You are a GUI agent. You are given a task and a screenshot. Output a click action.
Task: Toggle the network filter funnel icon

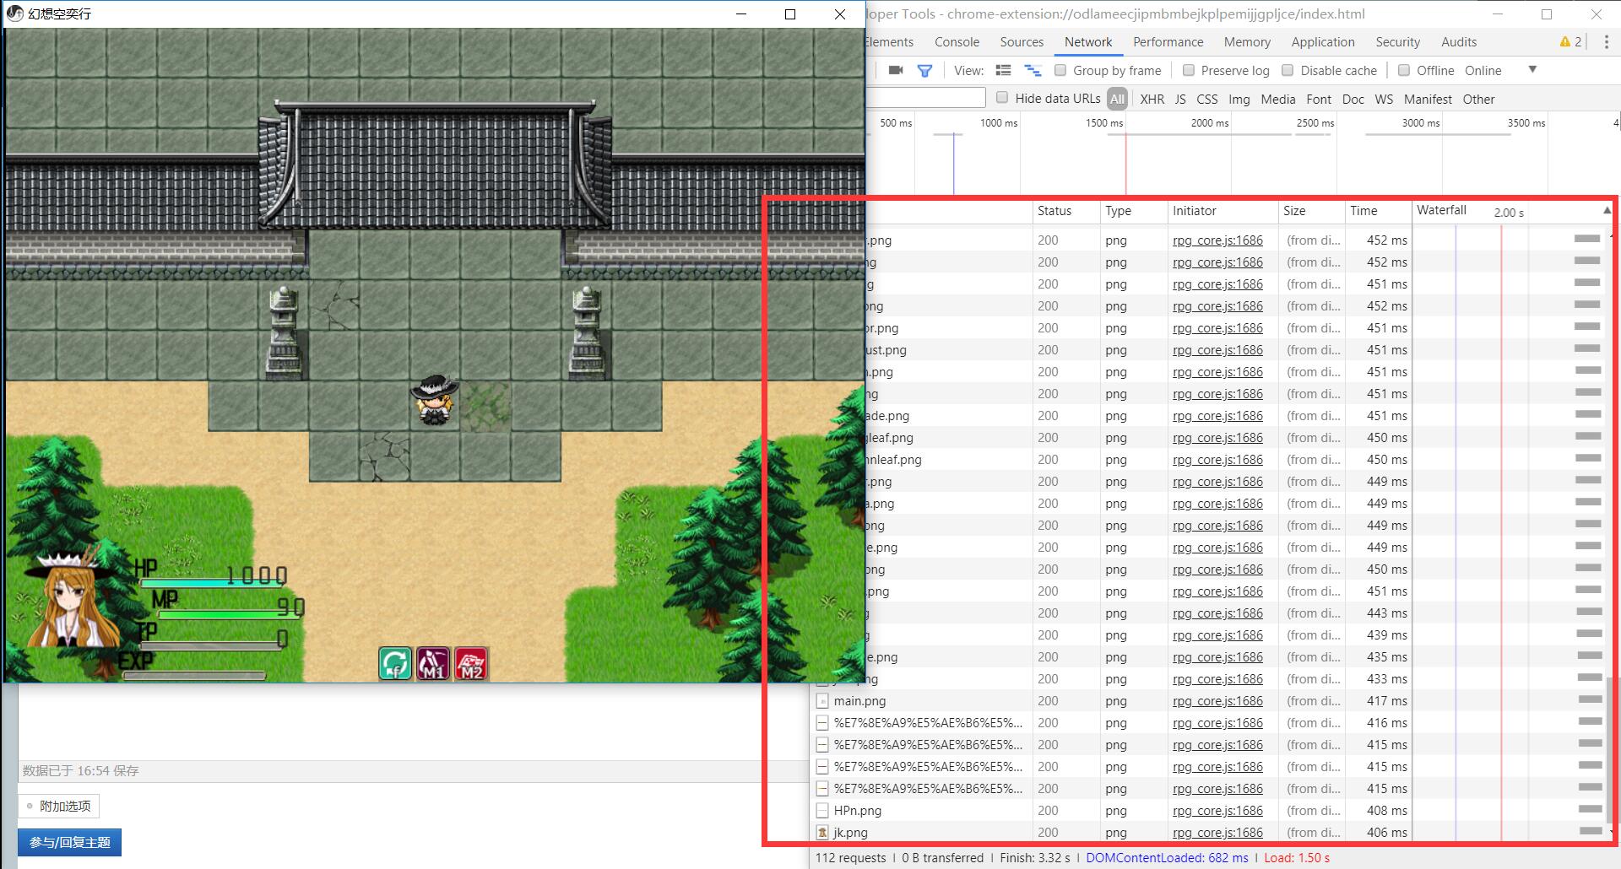pos(924,71)
